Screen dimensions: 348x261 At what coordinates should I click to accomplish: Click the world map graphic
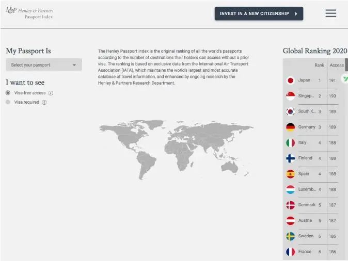tap(176, 150)
